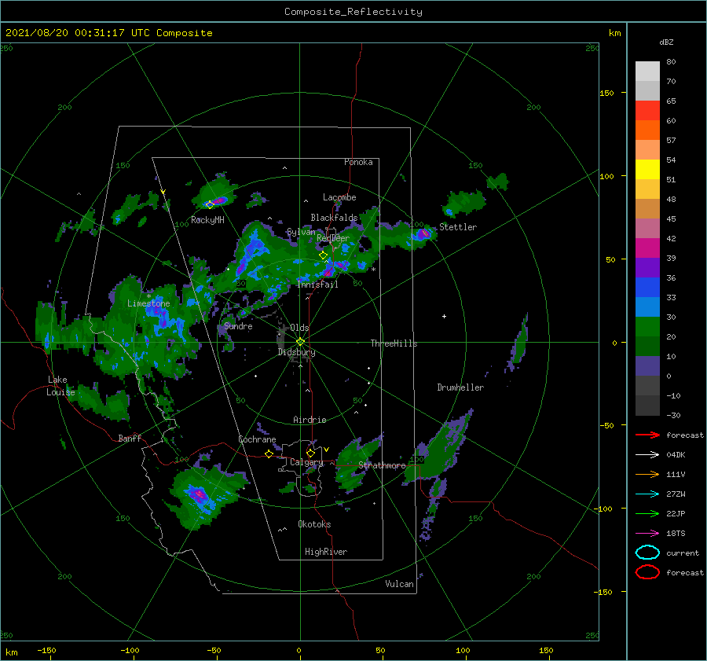Click the Sylvan label

click(301, 232)
